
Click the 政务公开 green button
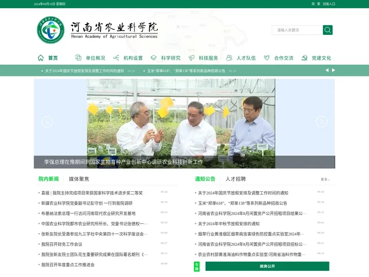(x=268, y=266)
